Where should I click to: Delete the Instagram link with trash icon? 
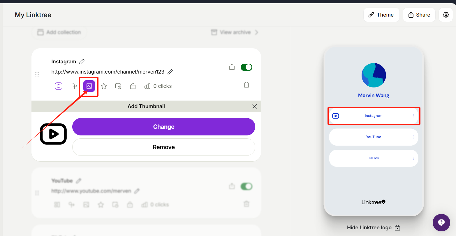(x=247, y=85)
